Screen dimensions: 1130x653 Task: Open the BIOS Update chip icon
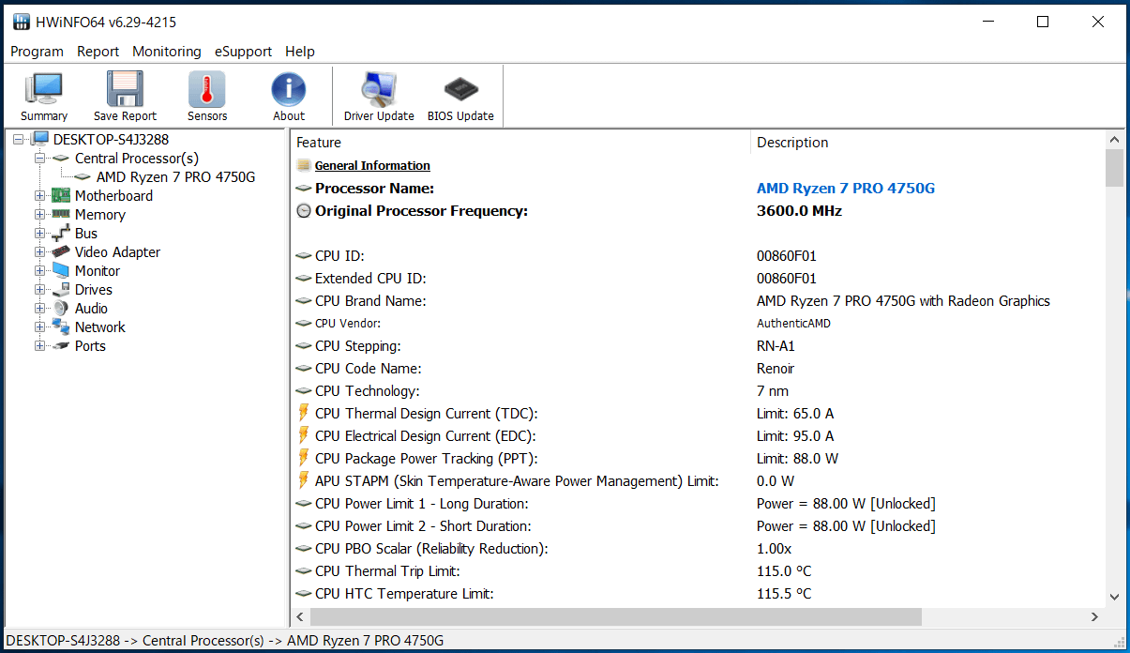tap(460, 89)
